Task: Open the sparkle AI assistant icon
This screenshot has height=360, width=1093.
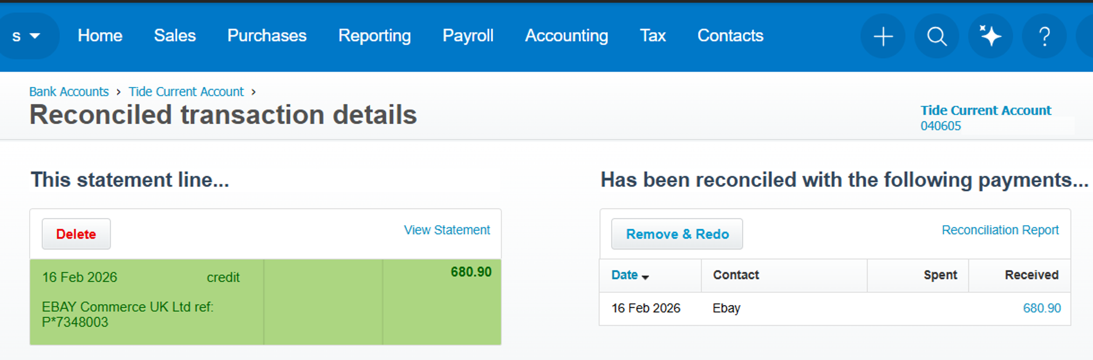Action: point(990,37)
